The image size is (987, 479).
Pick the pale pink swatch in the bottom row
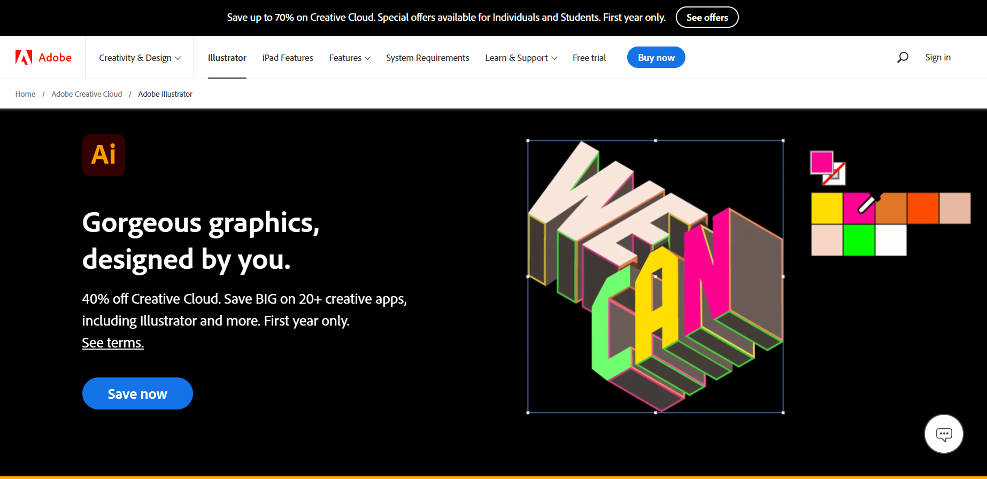[827, 240]
